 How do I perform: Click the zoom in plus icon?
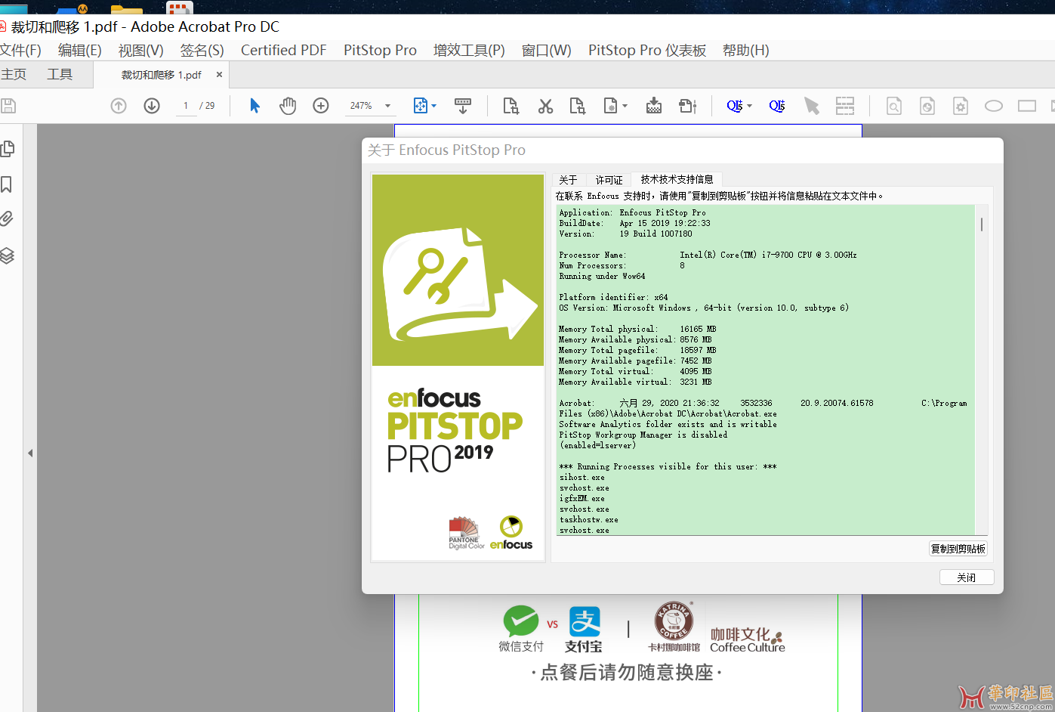[x=321, y=106]
